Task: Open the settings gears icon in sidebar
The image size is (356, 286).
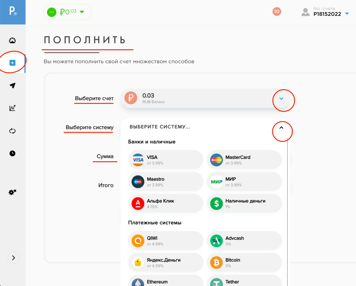Action: click(12, 192)
